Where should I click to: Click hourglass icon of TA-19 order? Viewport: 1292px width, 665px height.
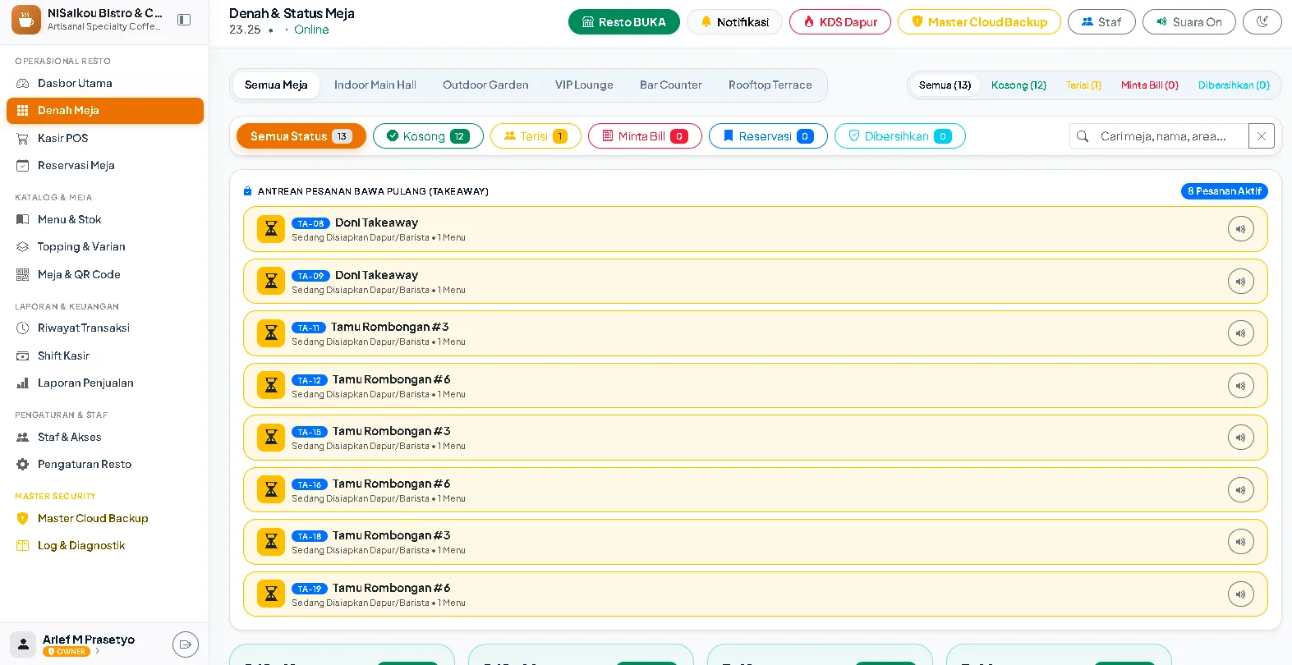[271, 594]
